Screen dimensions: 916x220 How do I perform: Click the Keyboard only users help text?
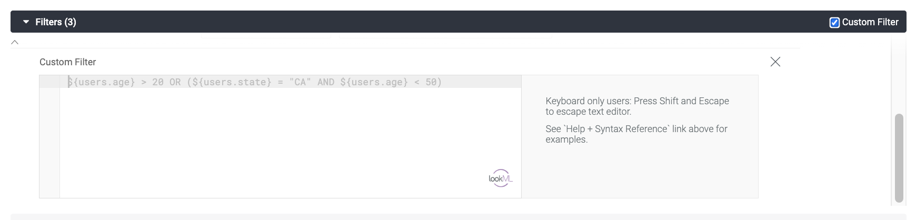pos(637,106)
